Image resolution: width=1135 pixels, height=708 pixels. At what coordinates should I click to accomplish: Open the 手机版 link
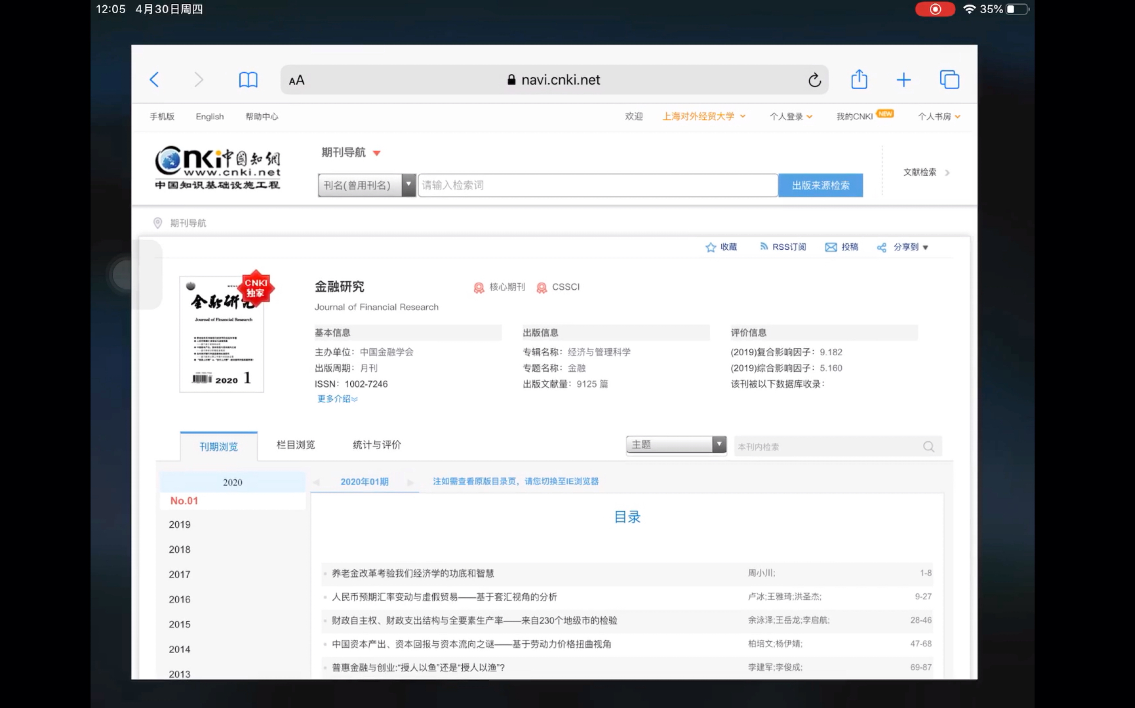(x=162, y=117)
